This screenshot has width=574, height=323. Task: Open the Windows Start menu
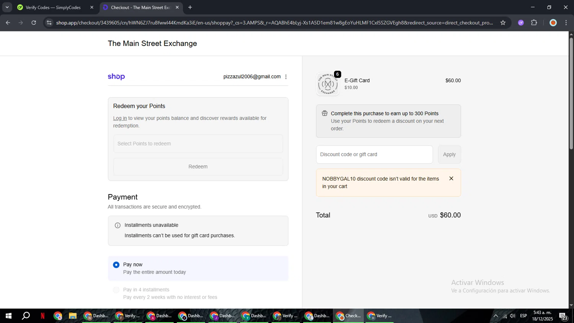point(8,316)
